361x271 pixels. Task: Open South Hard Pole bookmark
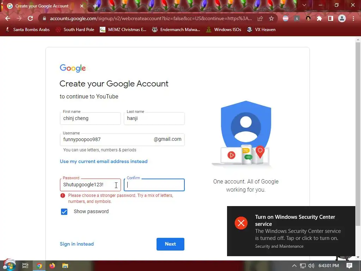coord(75,30)
